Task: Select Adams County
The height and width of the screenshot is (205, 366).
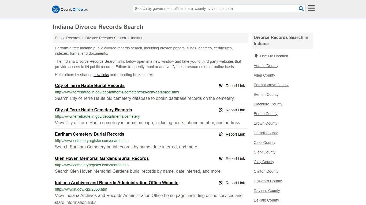Action: click(x=266, y=66)
